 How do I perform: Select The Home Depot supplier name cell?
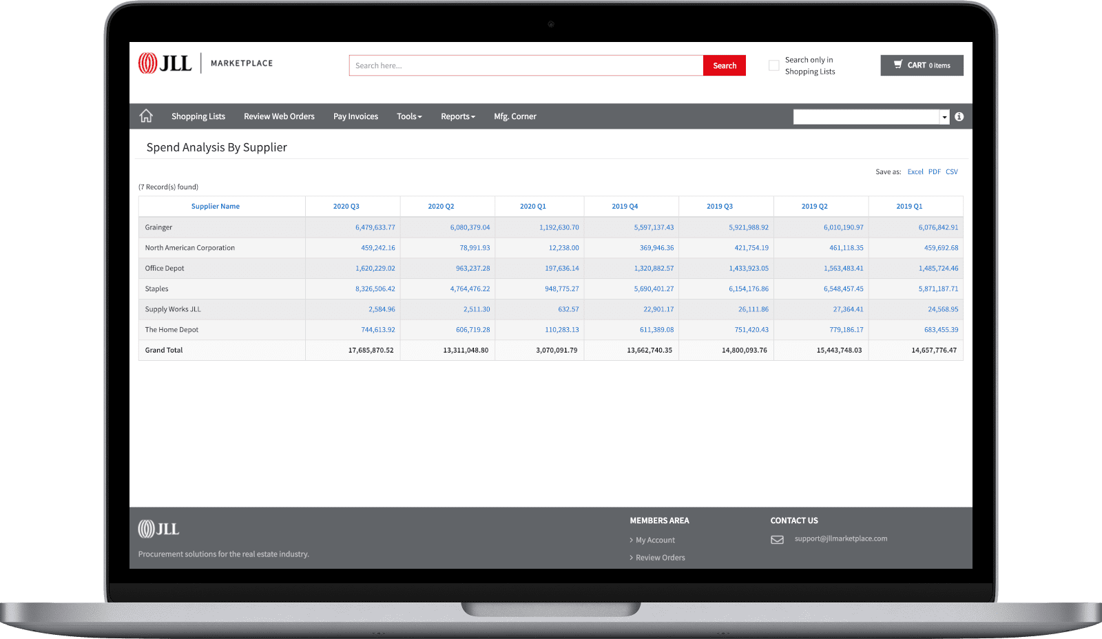[x=222, y=330]
